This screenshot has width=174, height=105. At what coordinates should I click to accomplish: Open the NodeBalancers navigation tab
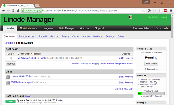coord(28,28)
